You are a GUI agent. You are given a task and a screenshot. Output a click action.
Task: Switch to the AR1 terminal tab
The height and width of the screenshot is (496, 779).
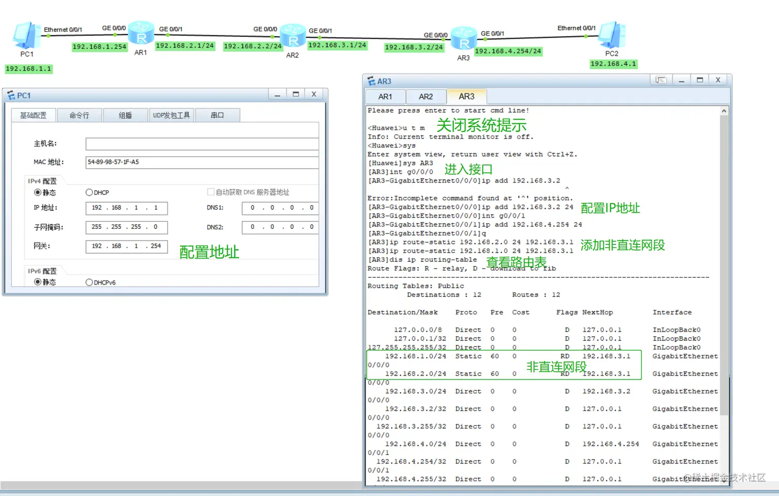pos(385,96)
